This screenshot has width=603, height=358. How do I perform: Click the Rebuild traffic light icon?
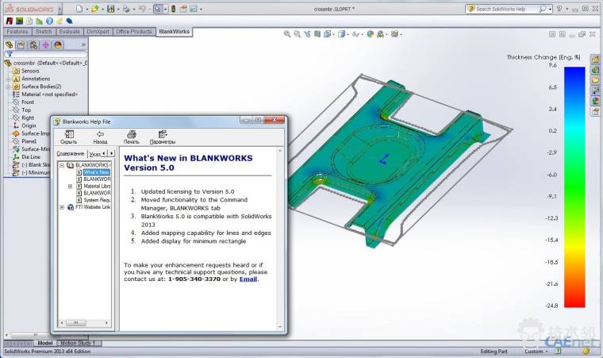pyautogui.click(x=173, y=9)
